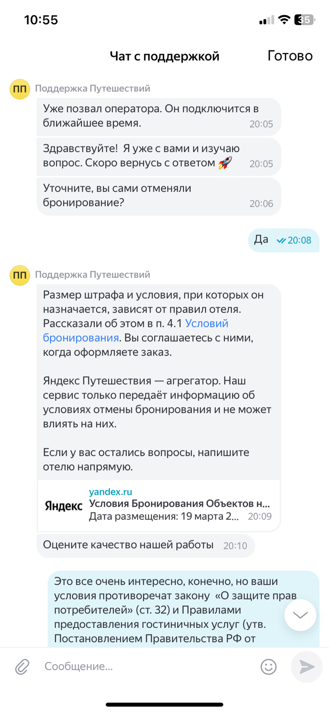Tap the Условия Бронирования Объектов preview title
This screenshot has height=713, width=329.
[x=180, y=504]
